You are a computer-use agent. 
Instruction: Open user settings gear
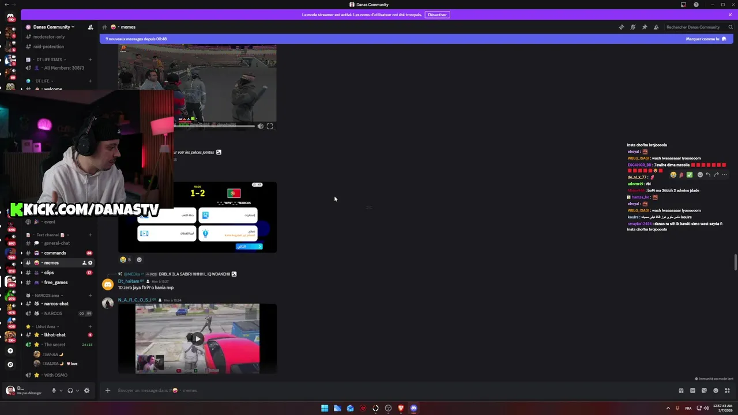[x=86, y=390]
